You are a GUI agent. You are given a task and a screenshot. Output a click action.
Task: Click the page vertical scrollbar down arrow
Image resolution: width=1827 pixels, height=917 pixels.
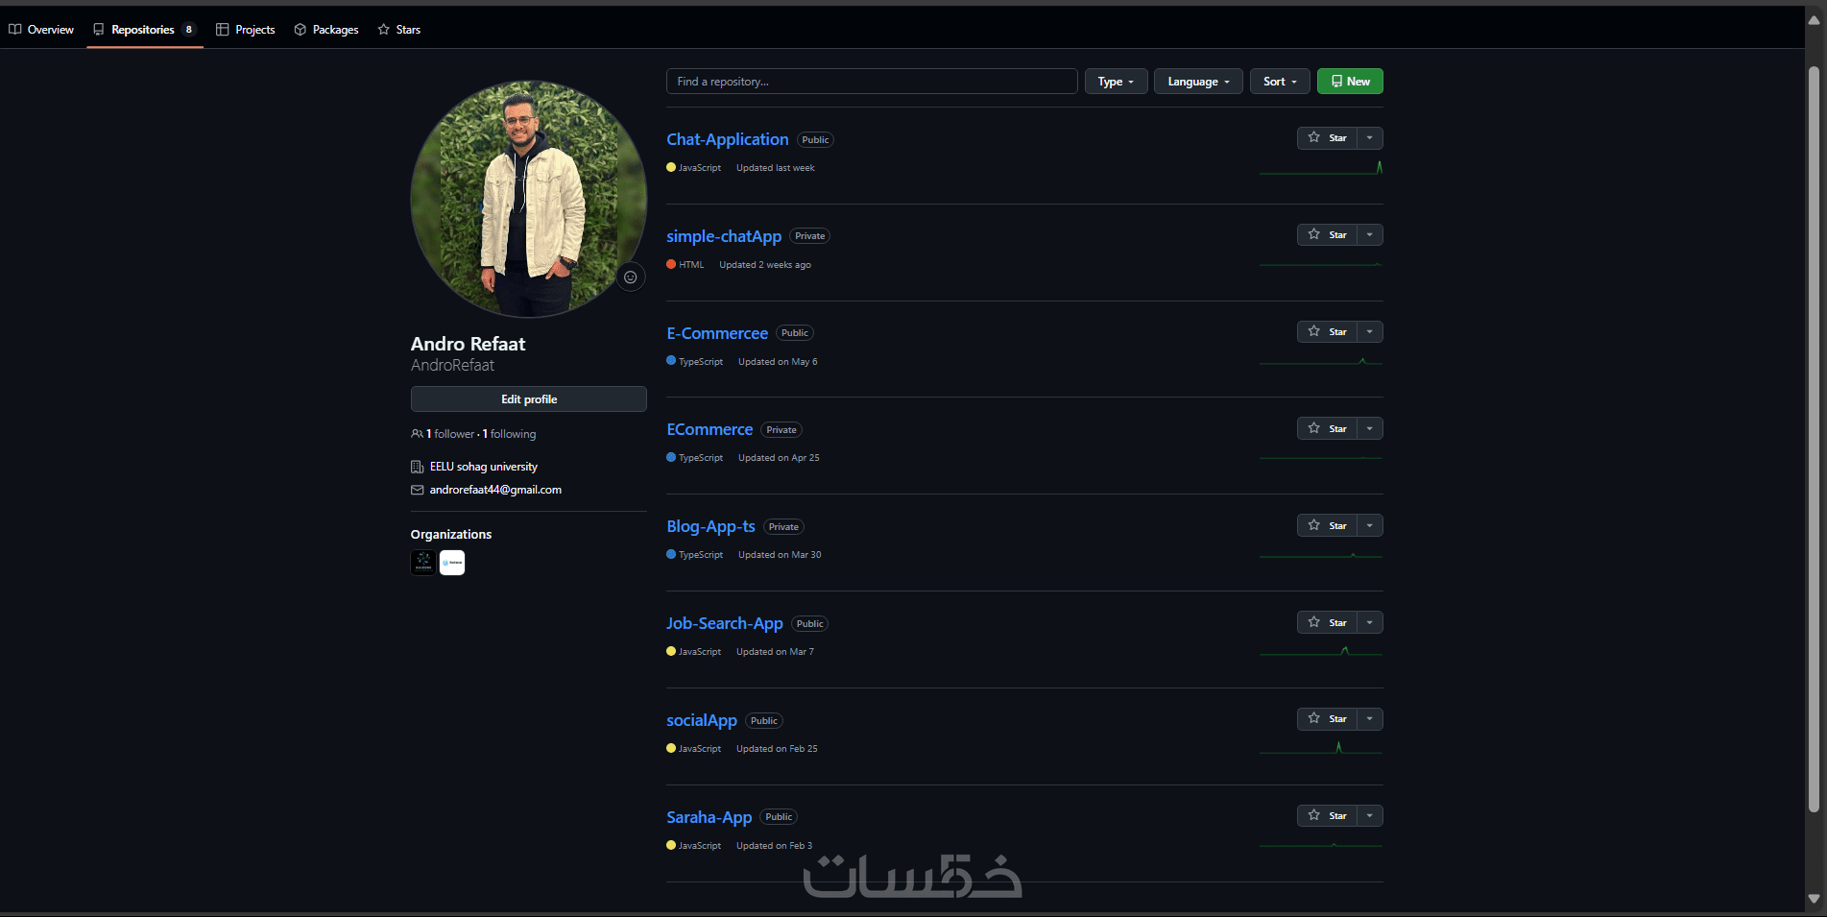point(1814,899)
